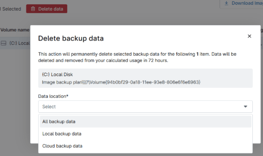
Task: Pick Cloud backup data from list
Action: coord(62,146)
